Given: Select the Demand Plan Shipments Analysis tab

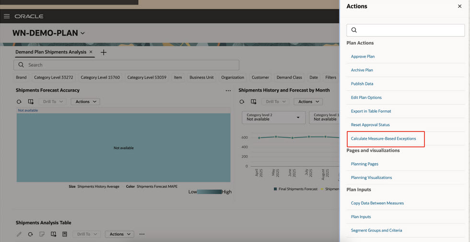Looking at the screenshot, I should (51, 52).
